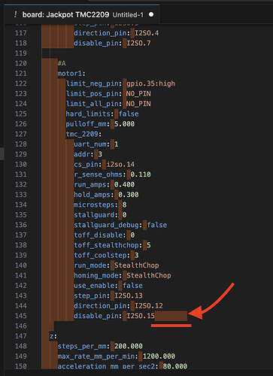Viewport: 273px width, 376px height.
Task: Click the 'hold_amps' value 0.300
Action: [x=129, y=195]
